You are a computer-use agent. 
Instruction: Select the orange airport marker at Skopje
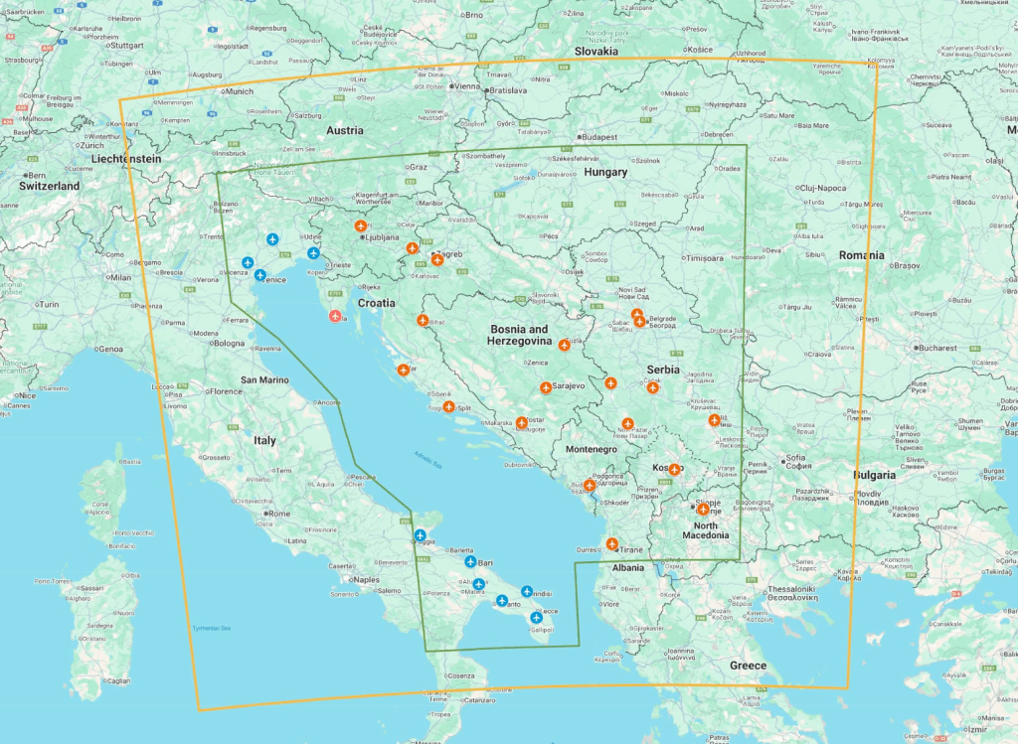click(703, 509)
